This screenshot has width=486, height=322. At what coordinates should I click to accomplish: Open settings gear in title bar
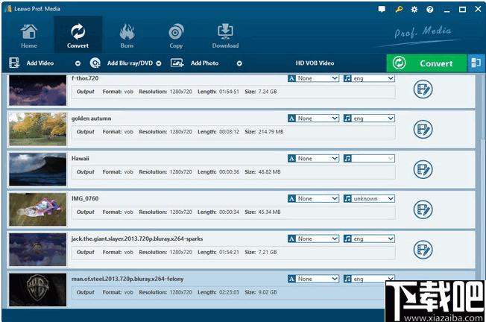click(414, 9)
